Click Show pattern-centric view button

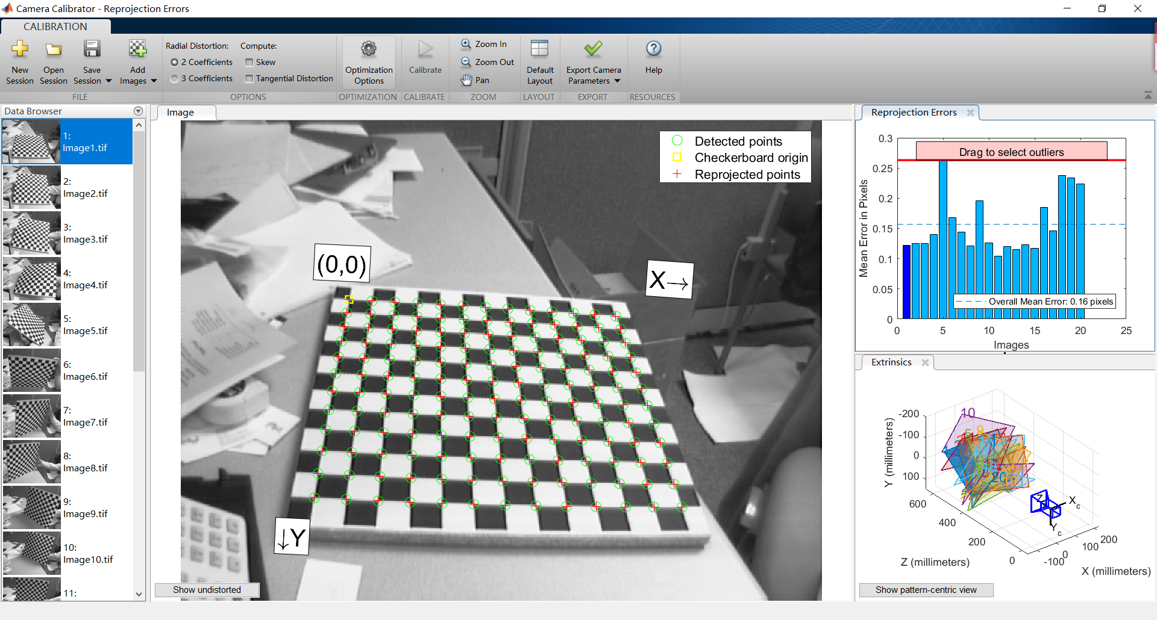926,590
